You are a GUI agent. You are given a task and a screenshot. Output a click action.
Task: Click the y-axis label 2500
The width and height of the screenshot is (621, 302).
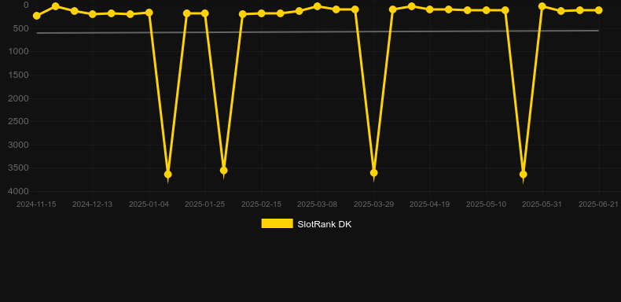click(19, 121)
